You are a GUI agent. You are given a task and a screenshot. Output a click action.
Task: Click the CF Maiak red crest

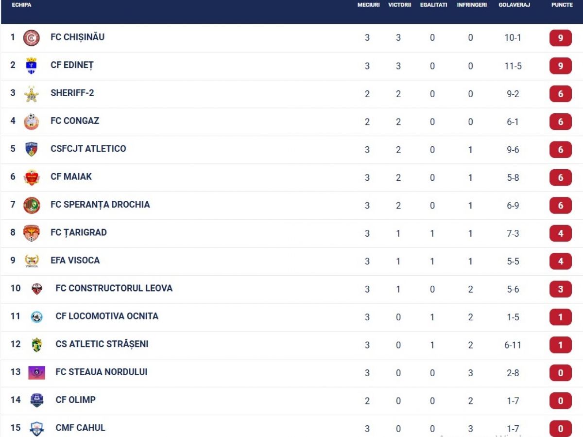32,177
